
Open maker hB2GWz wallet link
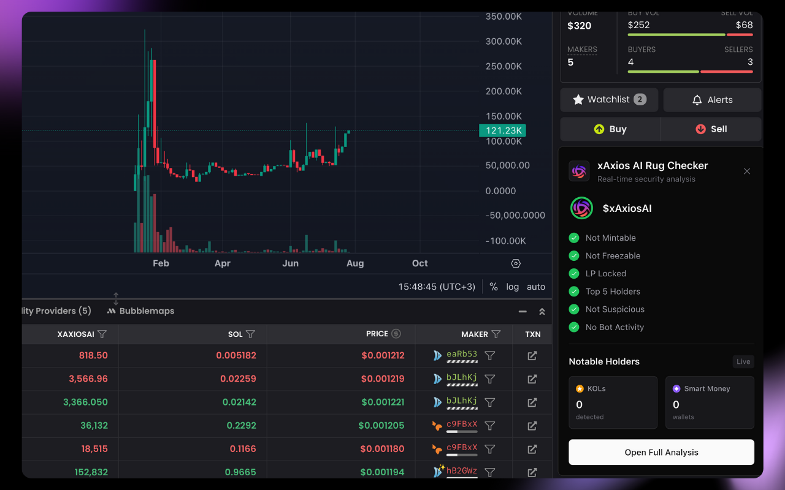point(462,470)
